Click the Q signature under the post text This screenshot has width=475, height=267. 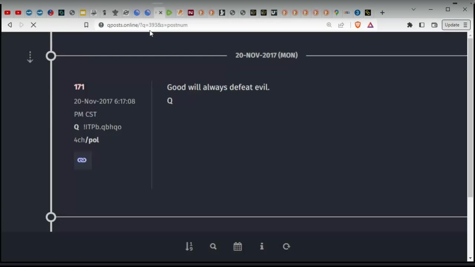[170, 101]
